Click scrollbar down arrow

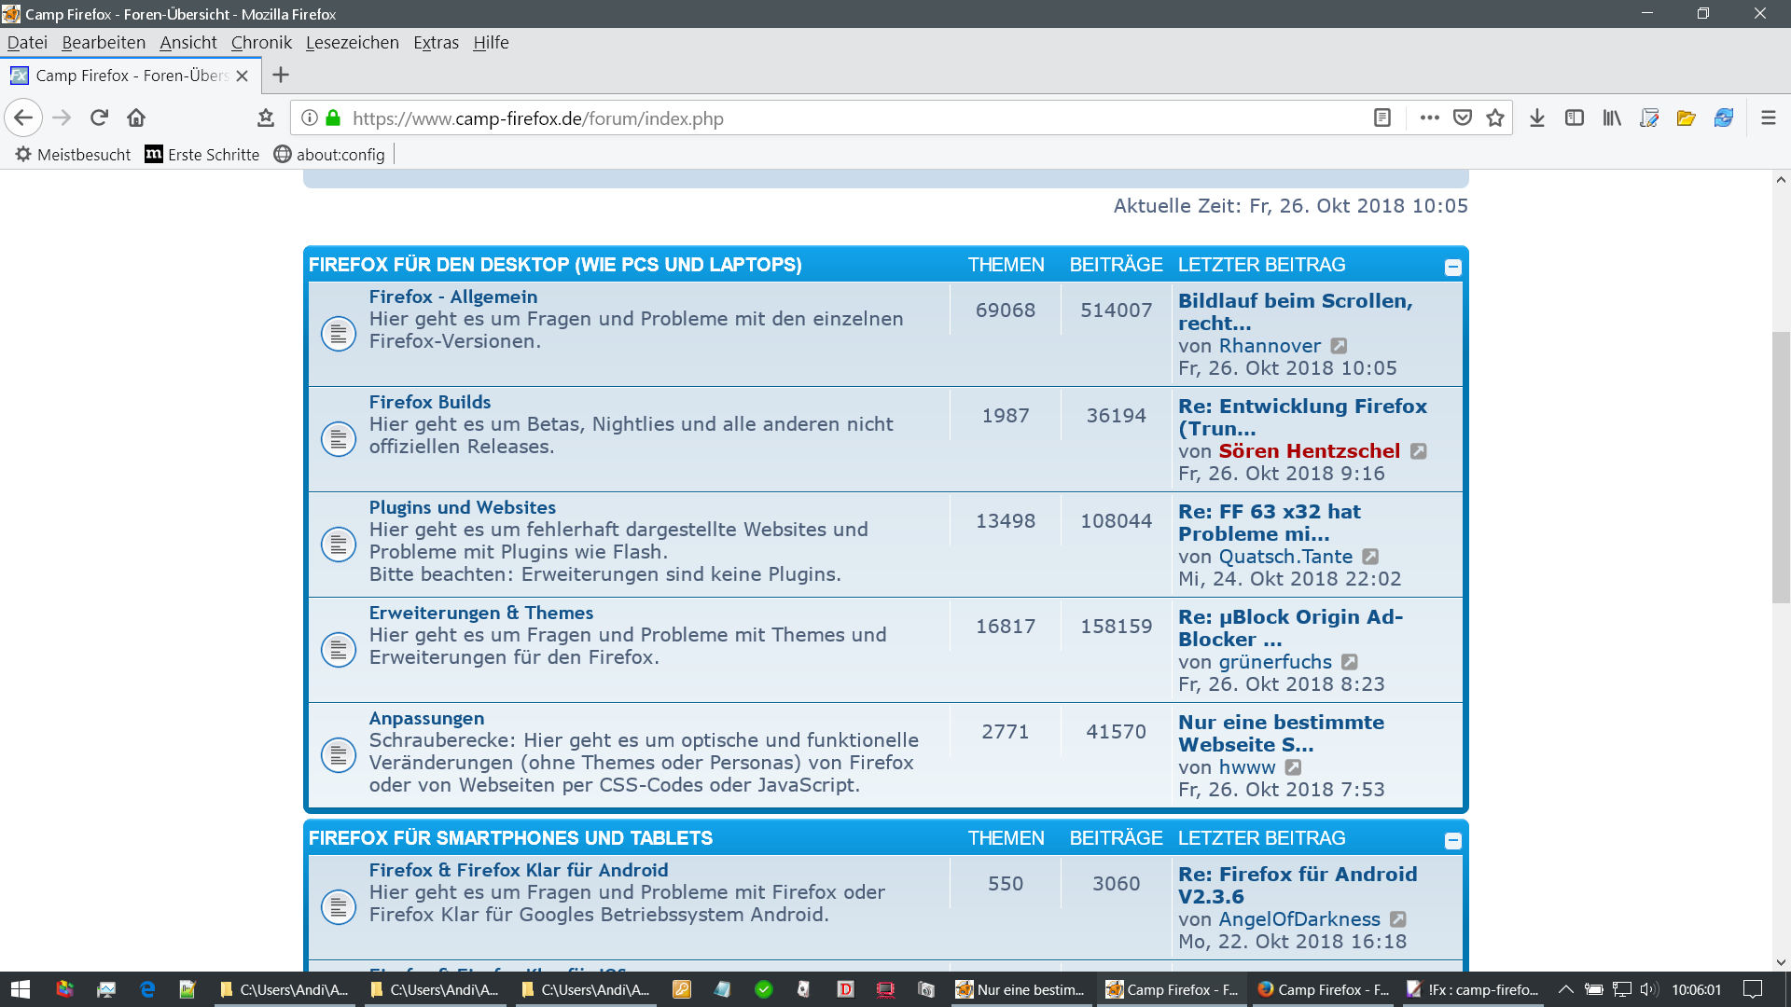pyautogui.click(x=1781, y=962)
